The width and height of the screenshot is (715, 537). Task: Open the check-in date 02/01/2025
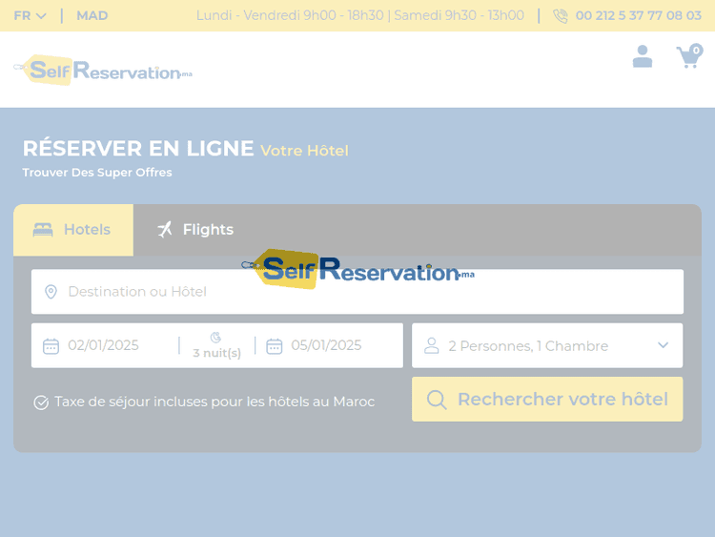pos(104,345)
